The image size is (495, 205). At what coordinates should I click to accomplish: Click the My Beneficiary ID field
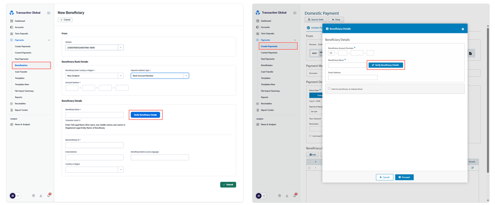[94, 145]
